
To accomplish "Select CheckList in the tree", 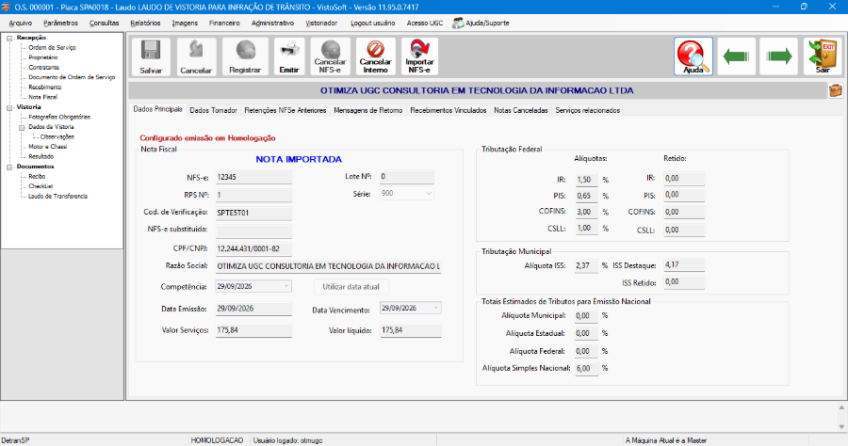I will [41, 186].
